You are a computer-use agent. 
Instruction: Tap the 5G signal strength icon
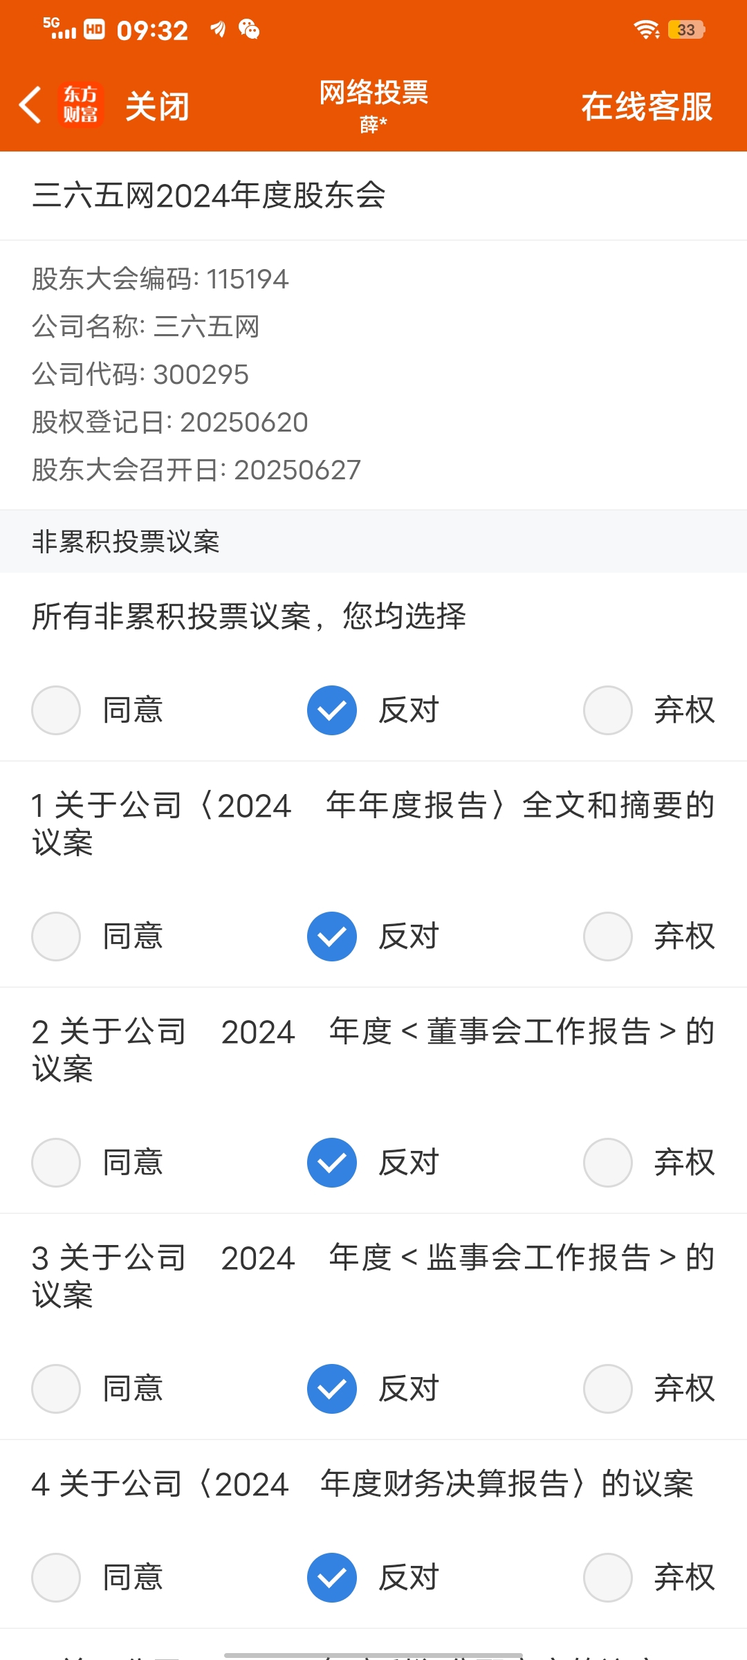click(59, 28)
